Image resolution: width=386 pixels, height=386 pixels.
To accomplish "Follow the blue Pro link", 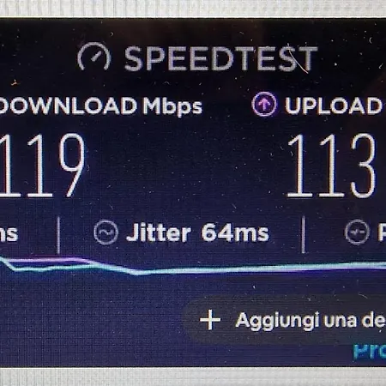I will tap(370, 351).
